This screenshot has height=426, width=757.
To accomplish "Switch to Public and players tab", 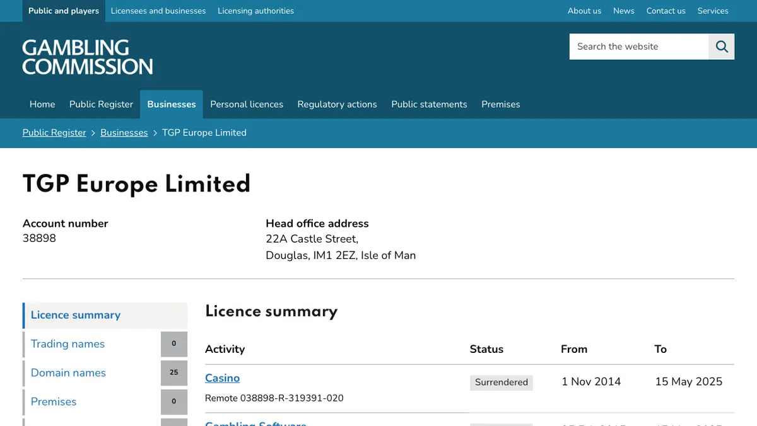I will coord(64,11).
